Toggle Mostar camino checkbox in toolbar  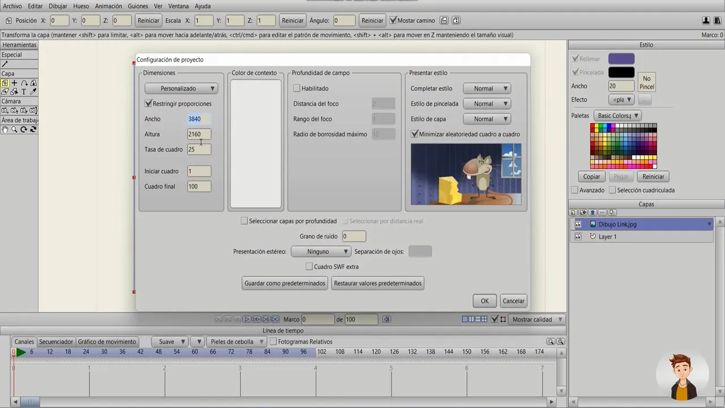click(394, 20)
